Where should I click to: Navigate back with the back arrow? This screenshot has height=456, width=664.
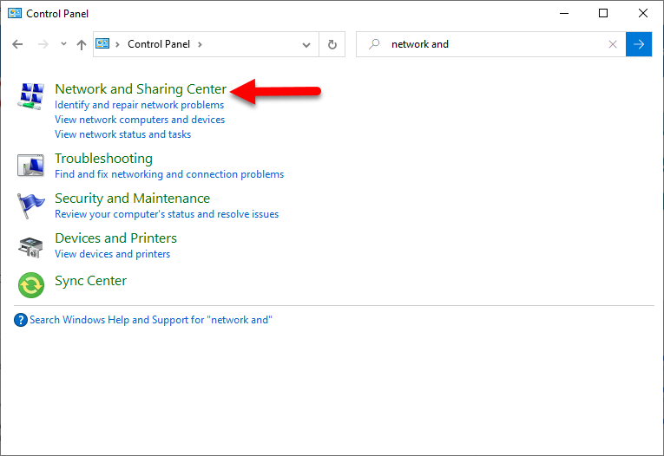pyautogui.click(x=18, y=44)
